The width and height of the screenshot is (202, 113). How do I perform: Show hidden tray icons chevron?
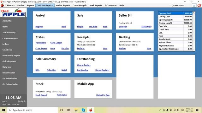(160, 110)
